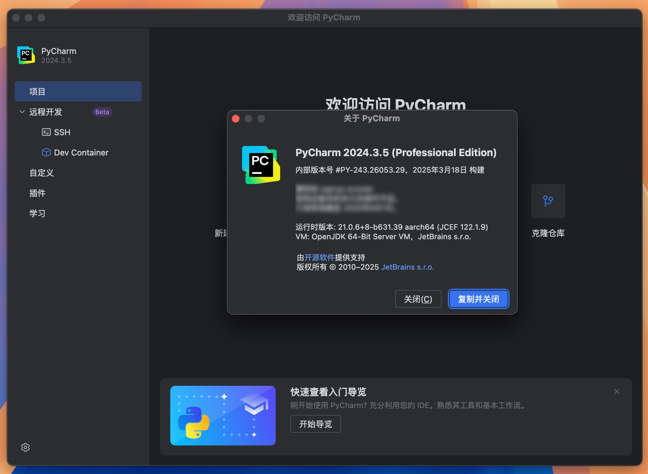Click the 关于 PyCharm dialog title
The image size is (648, 474).
[x=372, y=118]
